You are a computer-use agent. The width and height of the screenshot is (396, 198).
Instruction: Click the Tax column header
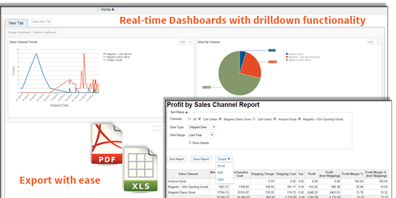301,174
